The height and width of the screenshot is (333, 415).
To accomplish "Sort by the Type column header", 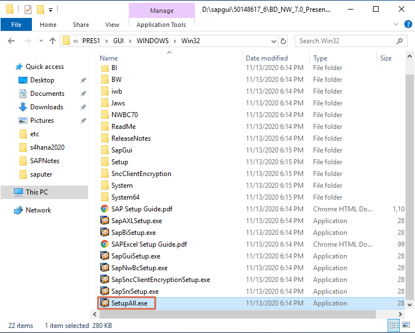I will (320, 58).
